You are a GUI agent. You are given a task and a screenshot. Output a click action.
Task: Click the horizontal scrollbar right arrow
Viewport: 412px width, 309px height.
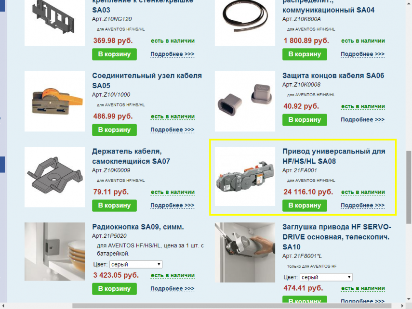point(402,306)
